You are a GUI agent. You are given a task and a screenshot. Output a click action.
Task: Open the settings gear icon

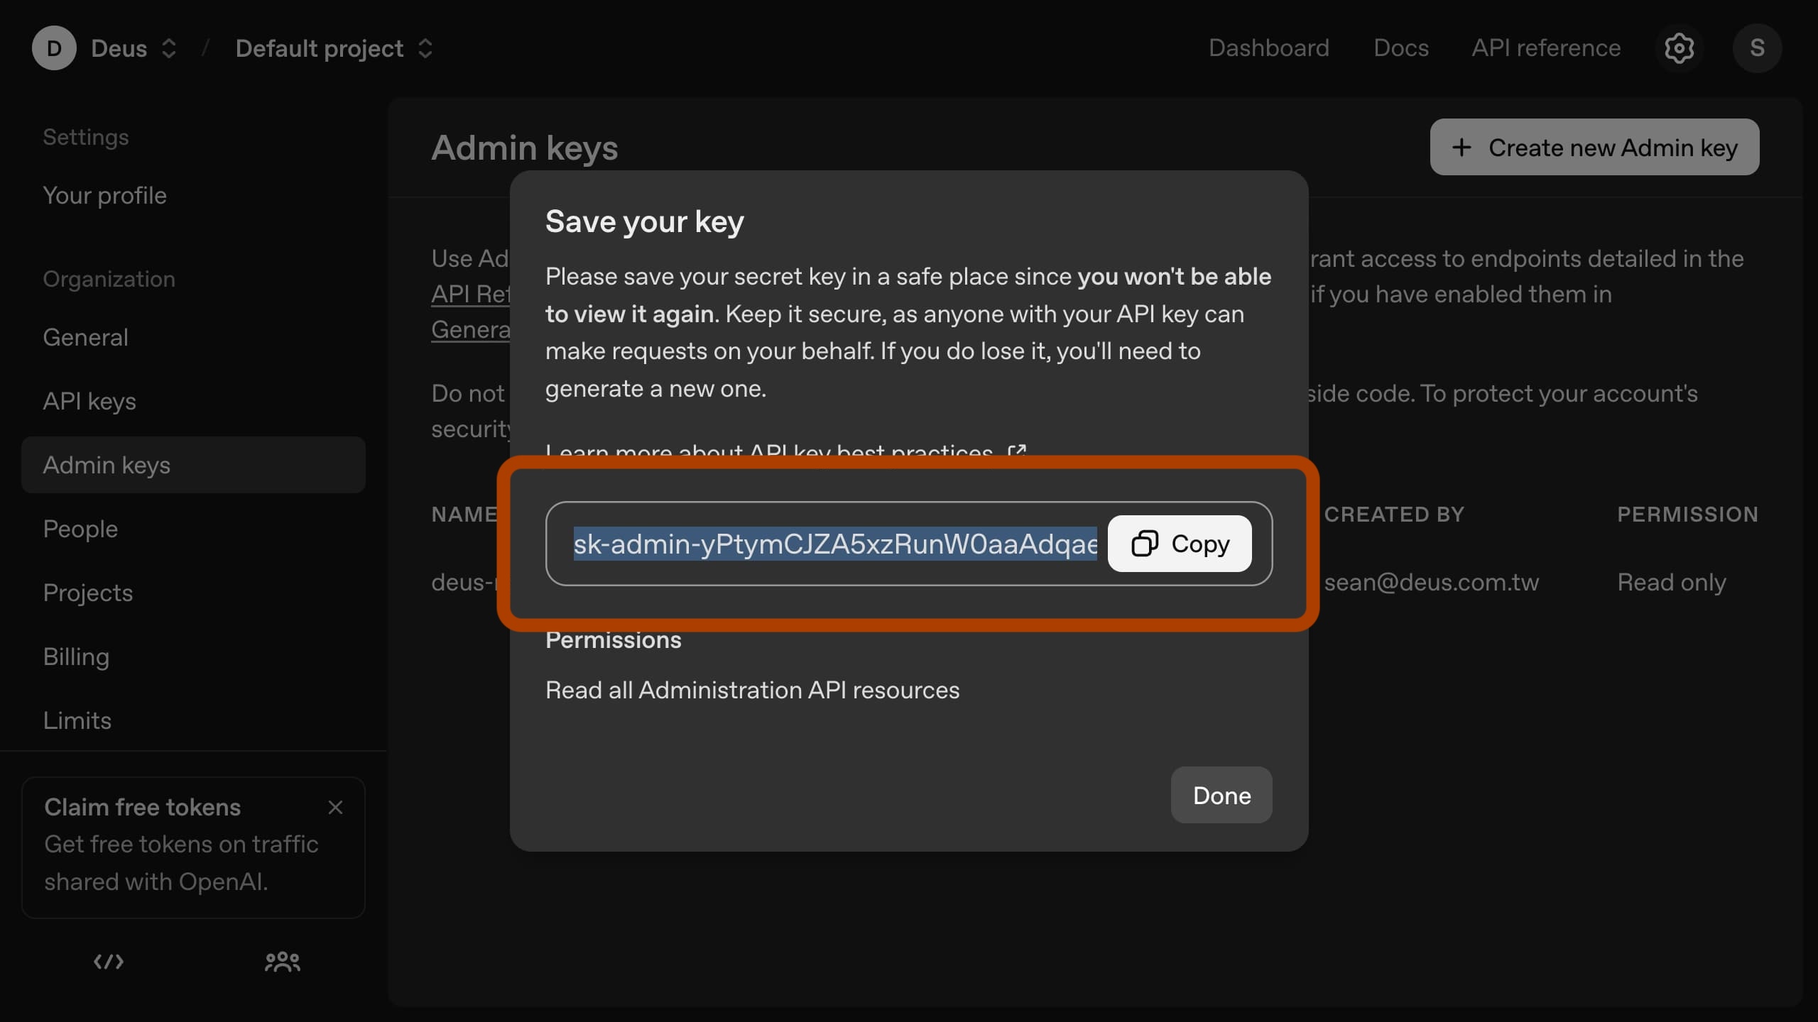pos(1679,48)
